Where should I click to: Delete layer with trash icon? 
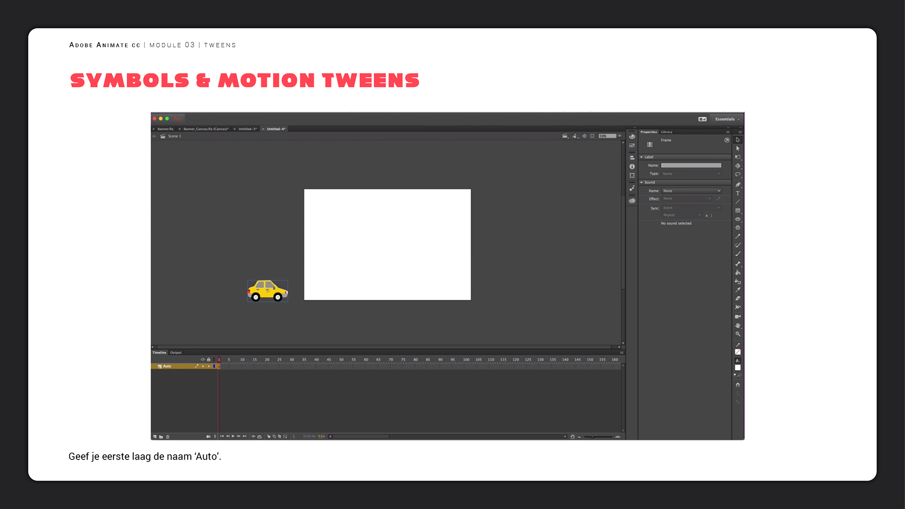168,437
